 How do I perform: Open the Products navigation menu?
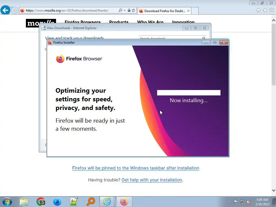click(119, 22)
